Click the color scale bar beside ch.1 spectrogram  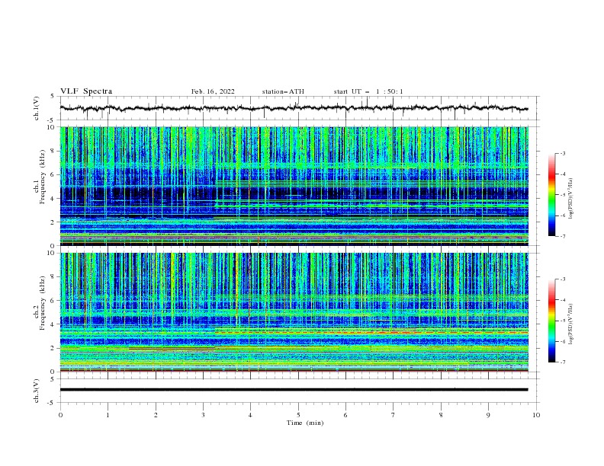click(552, 195)
